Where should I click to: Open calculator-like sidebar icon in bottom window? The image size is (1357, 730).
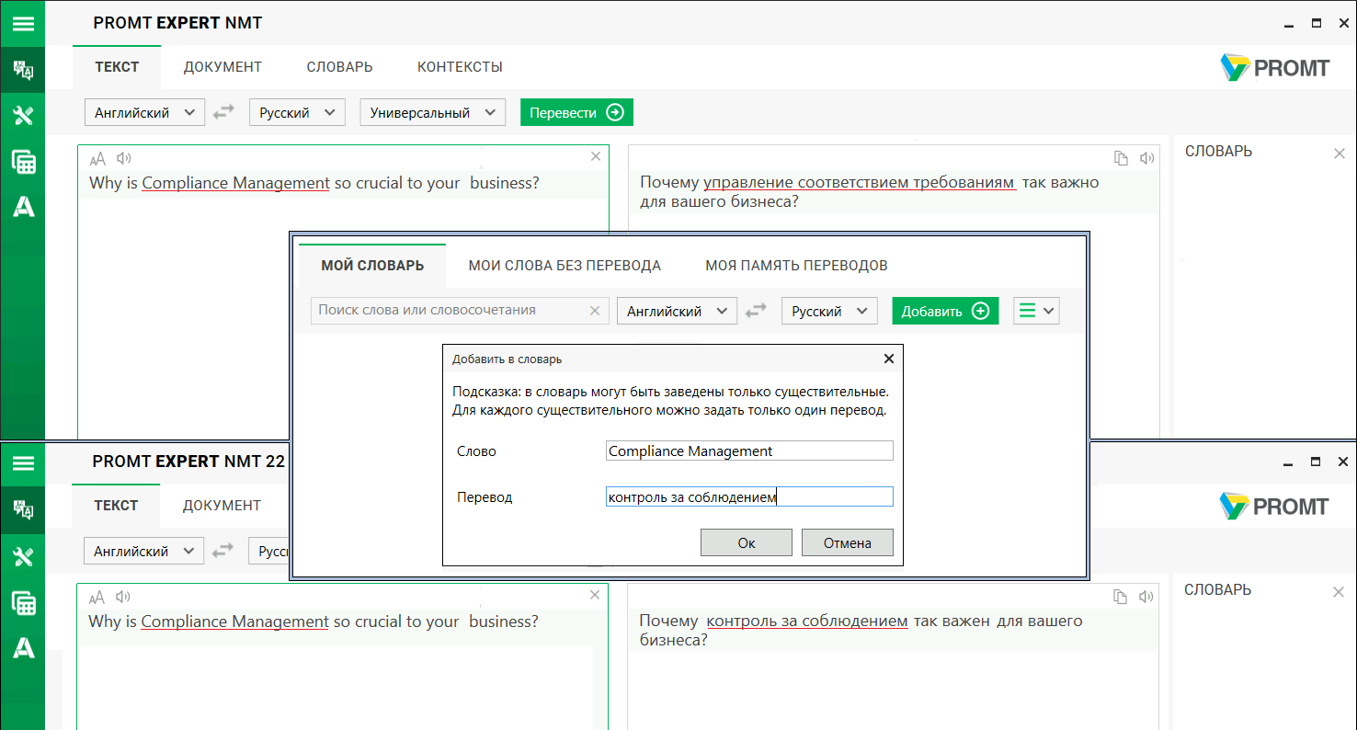[x=23, y=602]
